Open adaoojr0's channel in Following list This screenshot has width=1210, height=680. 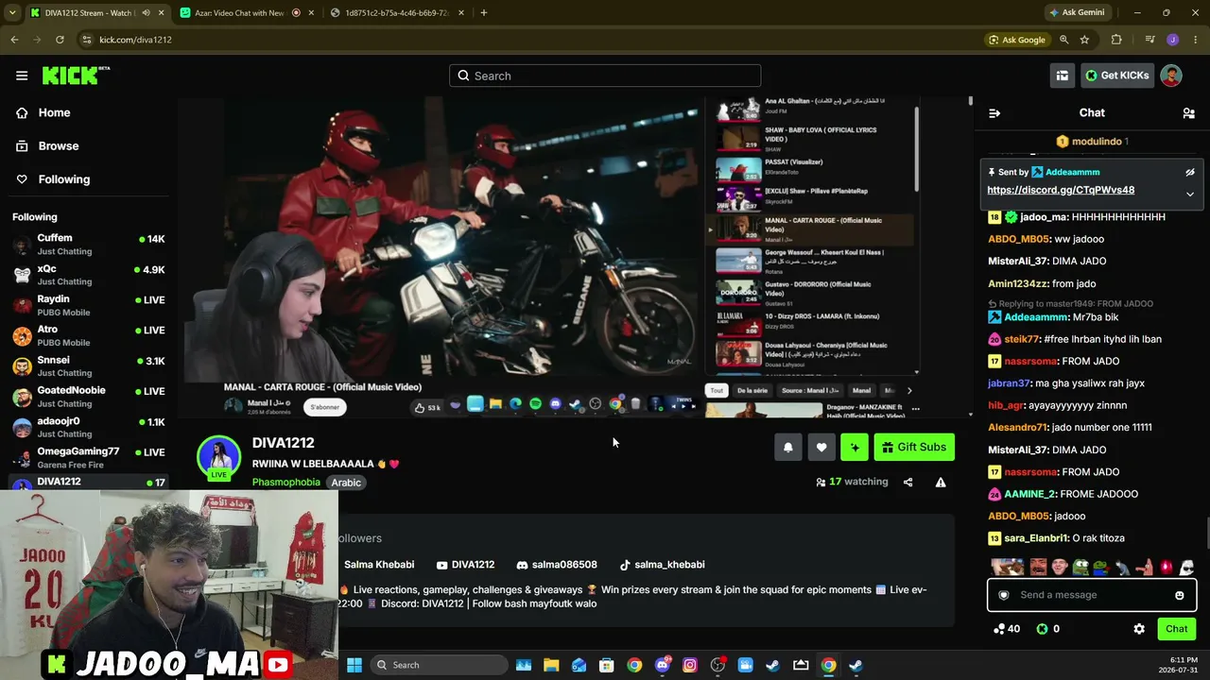(89, 427)
